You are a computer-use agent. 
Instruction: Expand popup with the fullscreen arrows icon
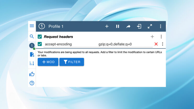pos(150,26)
